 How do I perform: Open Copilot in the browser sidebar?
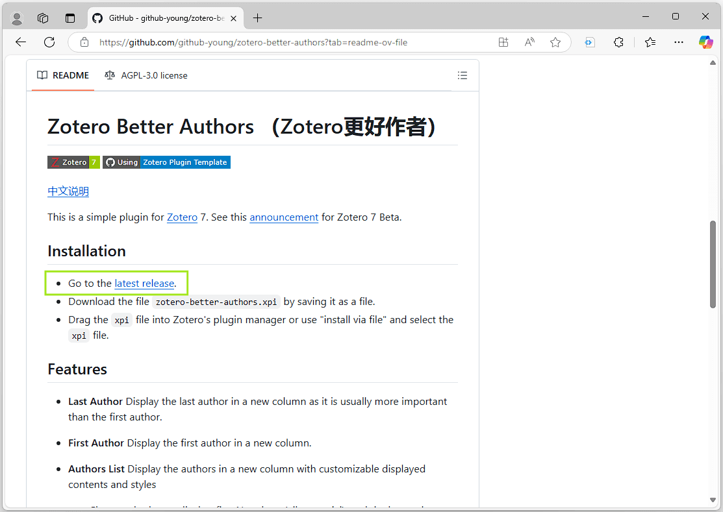pyautogui.click(x=705, y=42)
